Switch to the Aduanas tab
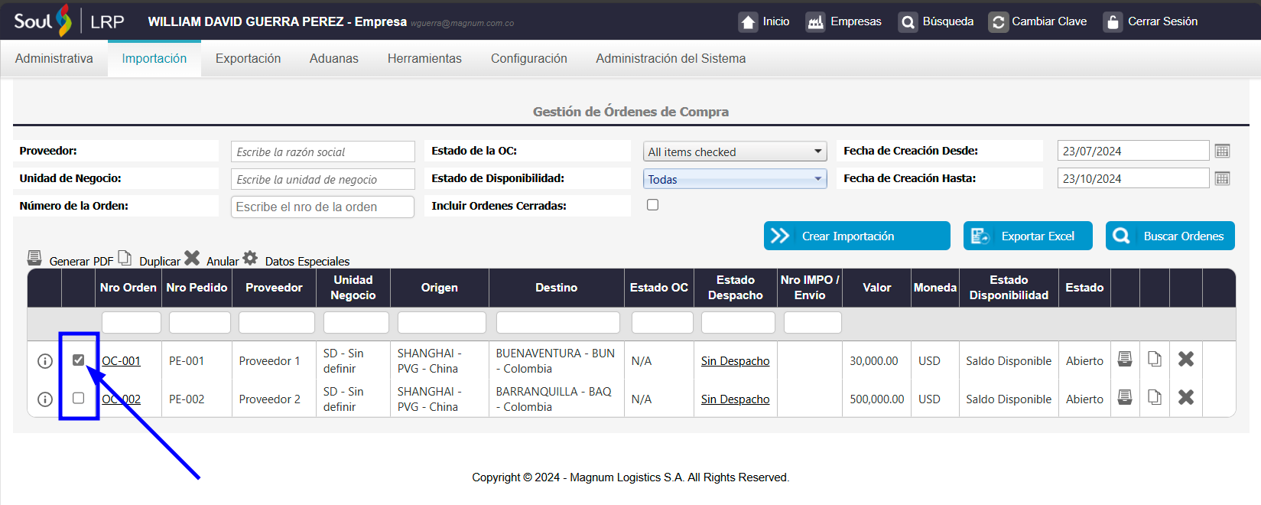Image resolution: width=1261 pixels, height=505 pixels. [x=333, y=59]
